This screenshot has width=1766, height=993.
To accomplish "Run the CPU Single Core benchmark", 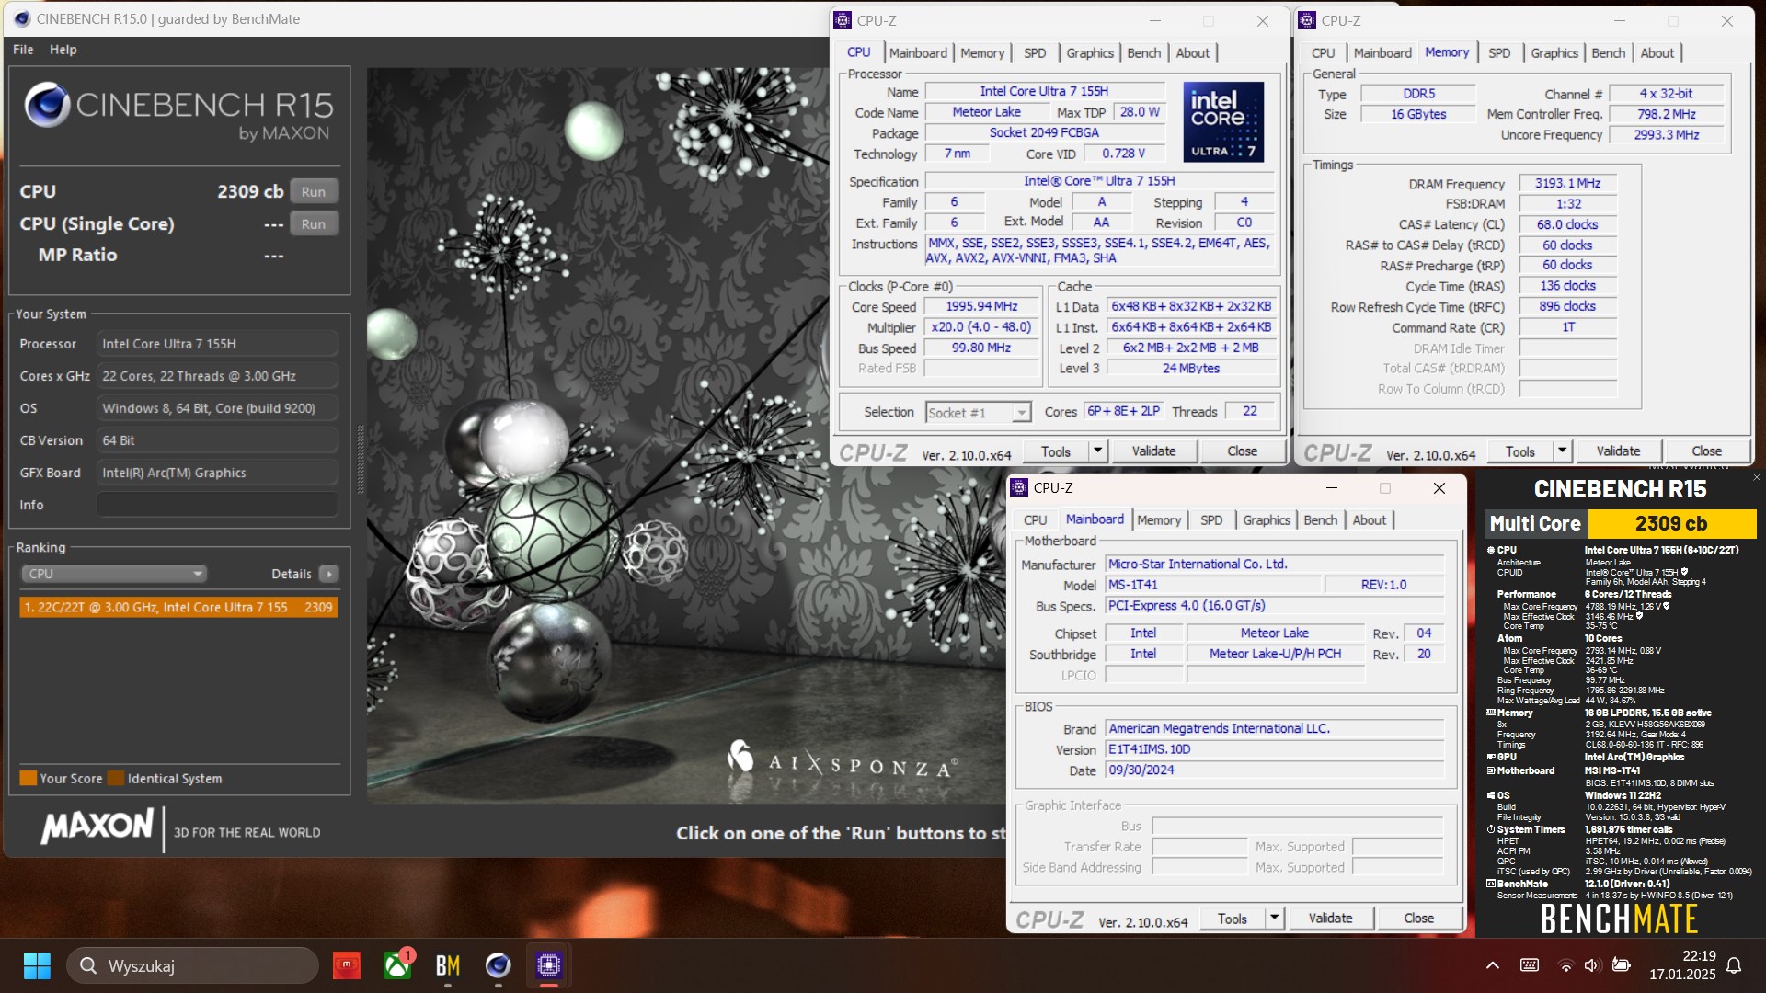I will coord(314,224).
